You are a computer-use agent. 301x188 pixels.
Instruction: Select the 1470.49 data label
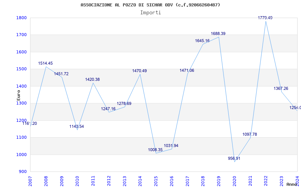pos(140,71)
